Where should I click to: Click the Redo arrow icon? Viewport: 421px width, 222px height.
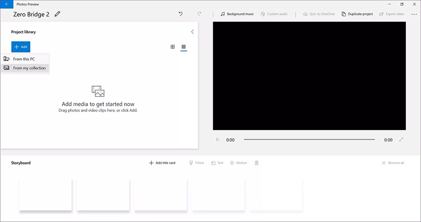(x=199, y=14)
